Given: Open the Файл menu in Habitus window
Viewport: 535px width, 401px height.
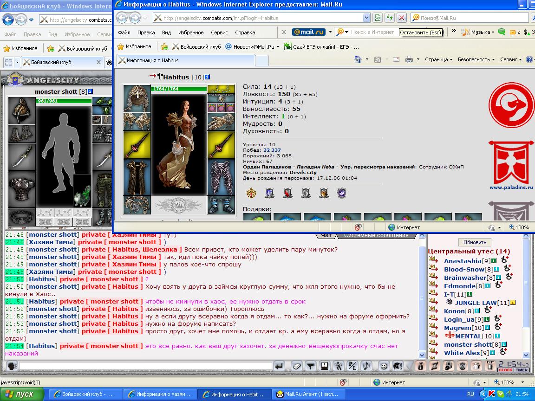Looking at the screenshot, I should point(124,32).
